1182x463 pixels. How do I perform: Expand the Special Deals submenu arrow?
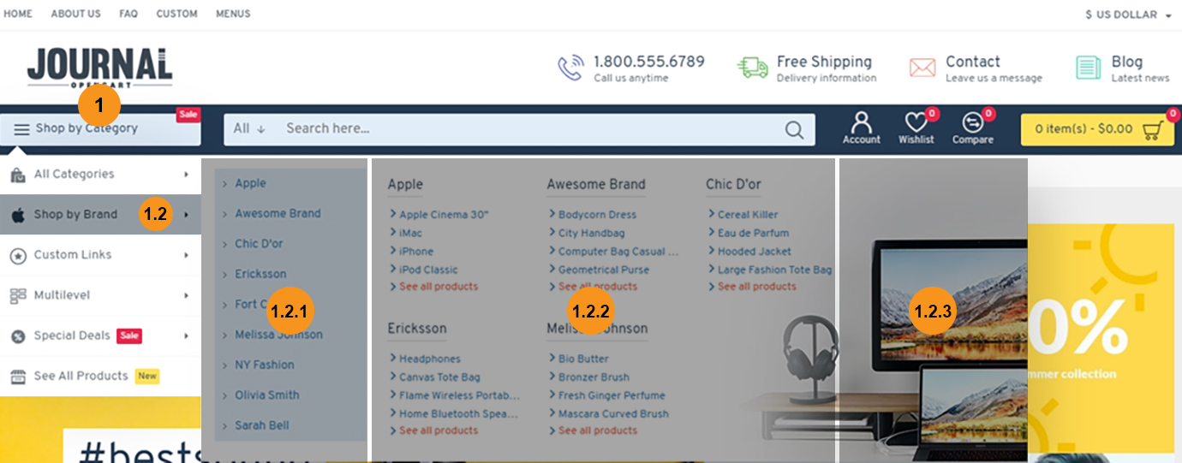186,336
